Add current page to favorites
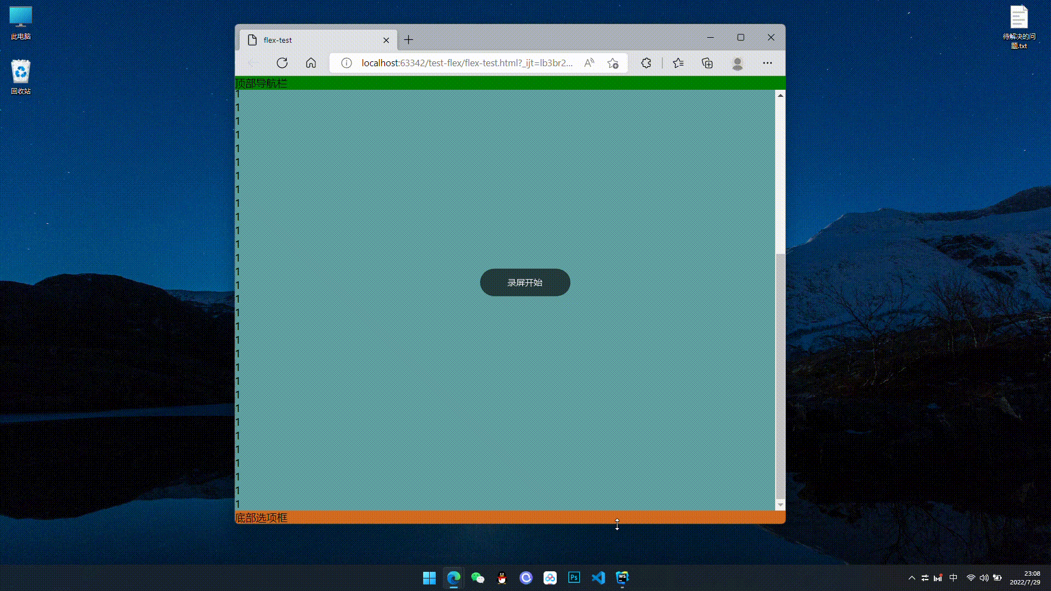1051x591 pixels. [x=613, y=63]
